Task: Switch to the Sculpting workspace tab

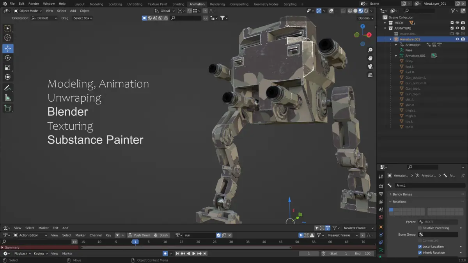Action: (x=115, y=4)
